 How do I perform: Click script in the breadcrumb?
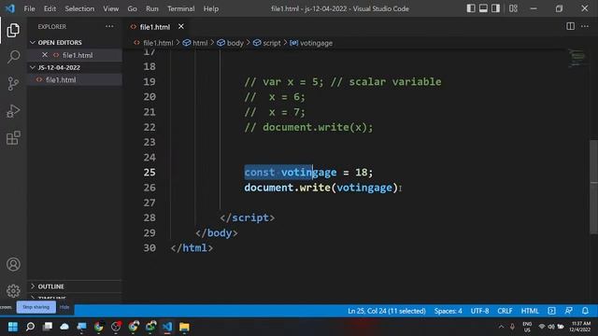click(272, 43)
